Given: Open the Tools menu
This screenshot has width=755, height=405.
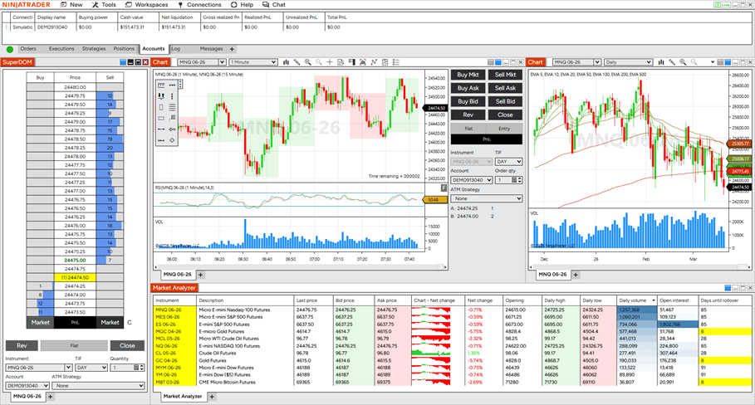Looking at the screenshot, I should click(104, 4).
